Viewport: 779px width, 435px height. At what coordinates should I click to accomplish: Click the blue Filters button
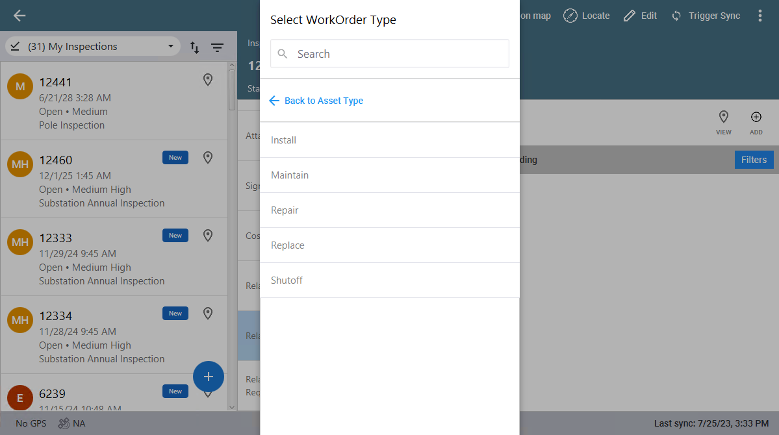pyautogui.click(x=754, y=160)
